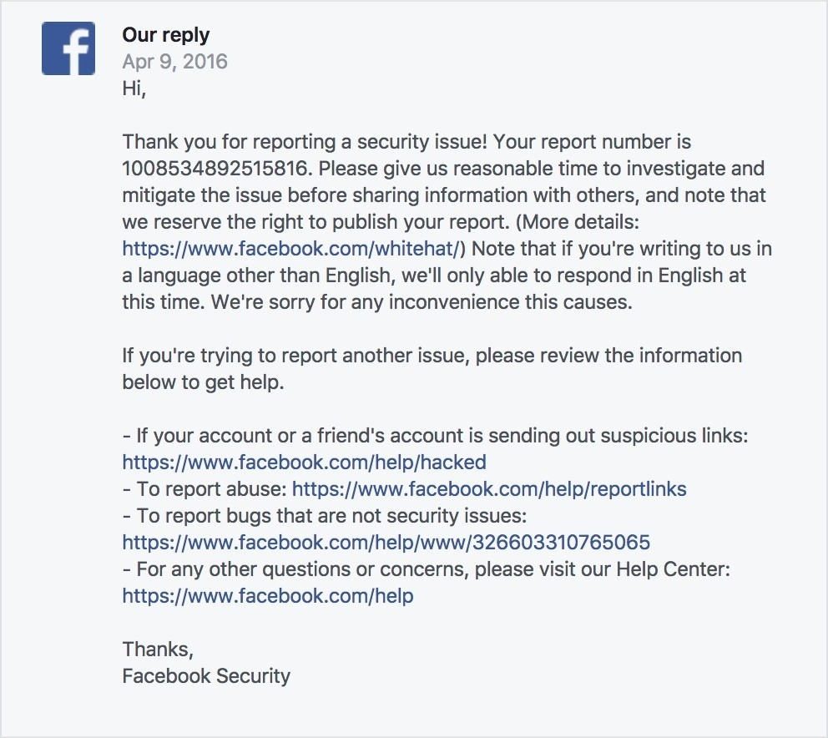The width and height of the screenshot is (828, 738).
Task: Click the "Hi," greeting line
Action: point(134,88)
